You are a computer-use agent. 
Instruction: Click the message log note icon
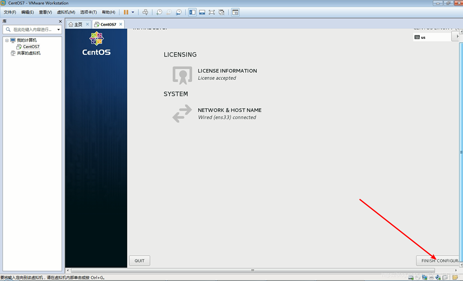coord(455,277)
